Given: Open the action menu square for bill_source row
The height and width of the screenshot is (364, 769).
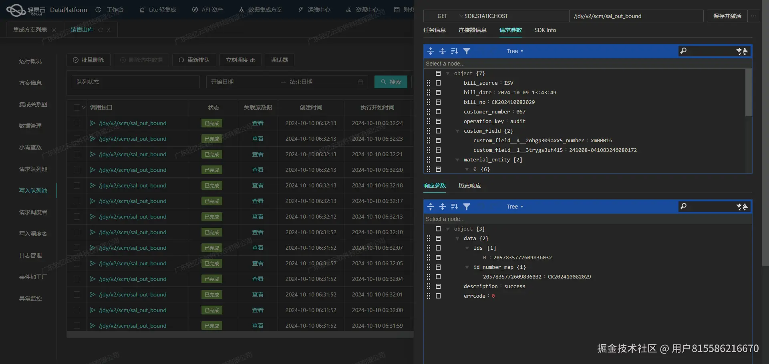Looking at the screenshot, I should (438, 83).
